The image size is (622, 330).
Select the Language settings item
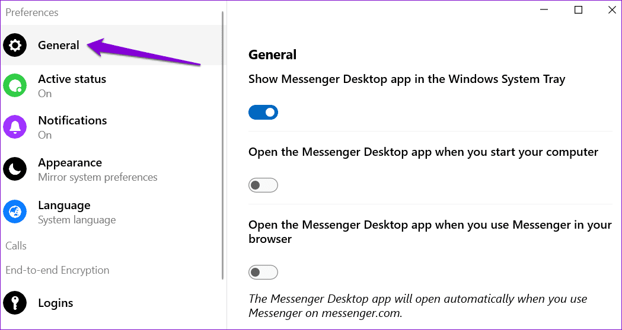(111, 212)
